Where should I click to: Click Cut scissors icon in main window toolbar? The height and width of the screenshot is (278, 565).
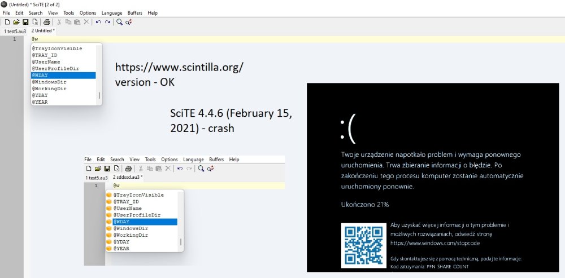click(59, 22)
